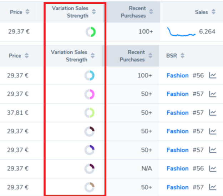Sort lower table by BSR column

pyautogui.click(x=183, y=56)
